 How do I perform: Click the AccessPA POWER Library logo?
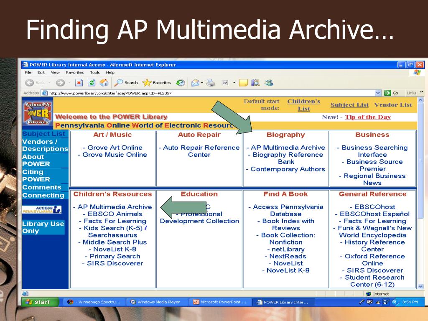pos(37,113)
